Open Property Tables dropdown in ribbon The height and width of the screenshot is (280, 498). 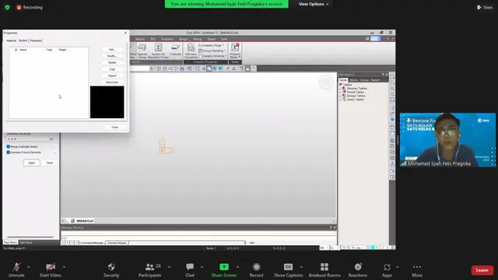[235, 51]
